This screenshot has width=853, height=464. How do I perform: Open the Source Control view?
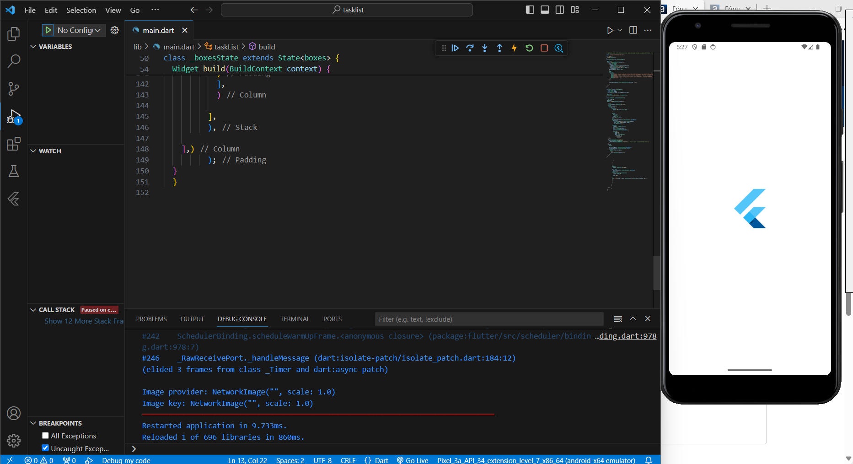[14, 88]
